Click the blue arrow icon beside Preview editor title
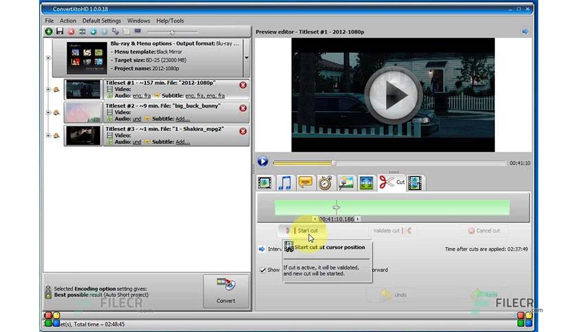 pyautogui.click(x=525, y=32)
